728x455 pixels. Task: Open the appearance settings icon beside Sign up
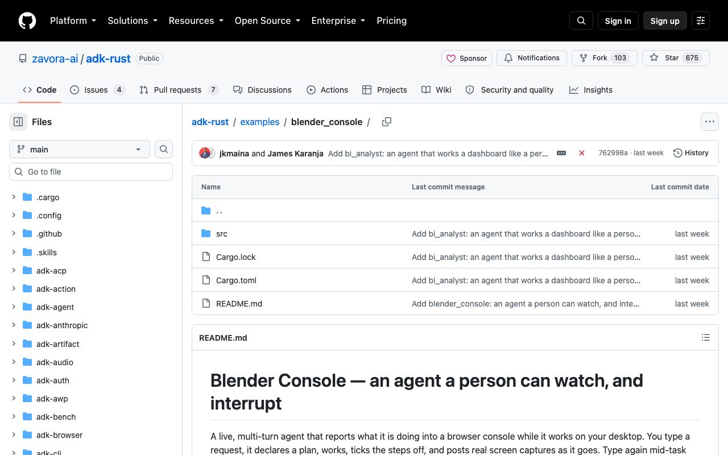(701, 20)
